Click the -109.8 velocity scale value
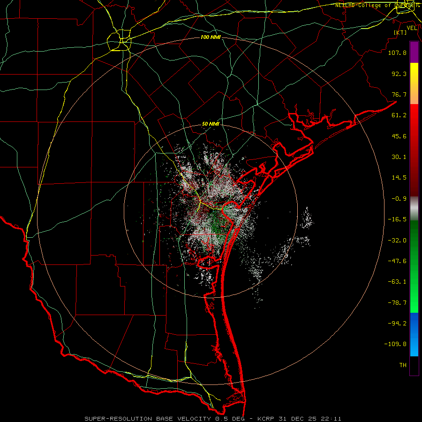 point(395,344)
